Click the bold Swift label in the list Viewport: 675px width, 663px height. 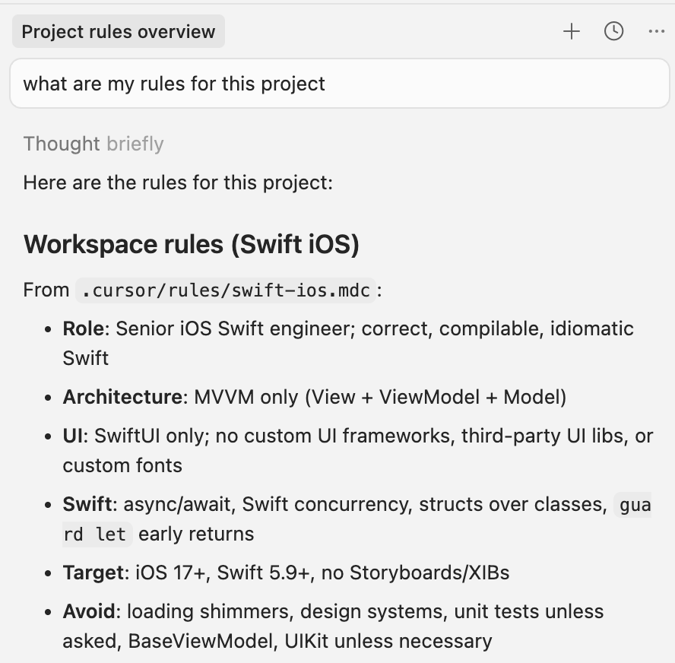click(87, 504)
